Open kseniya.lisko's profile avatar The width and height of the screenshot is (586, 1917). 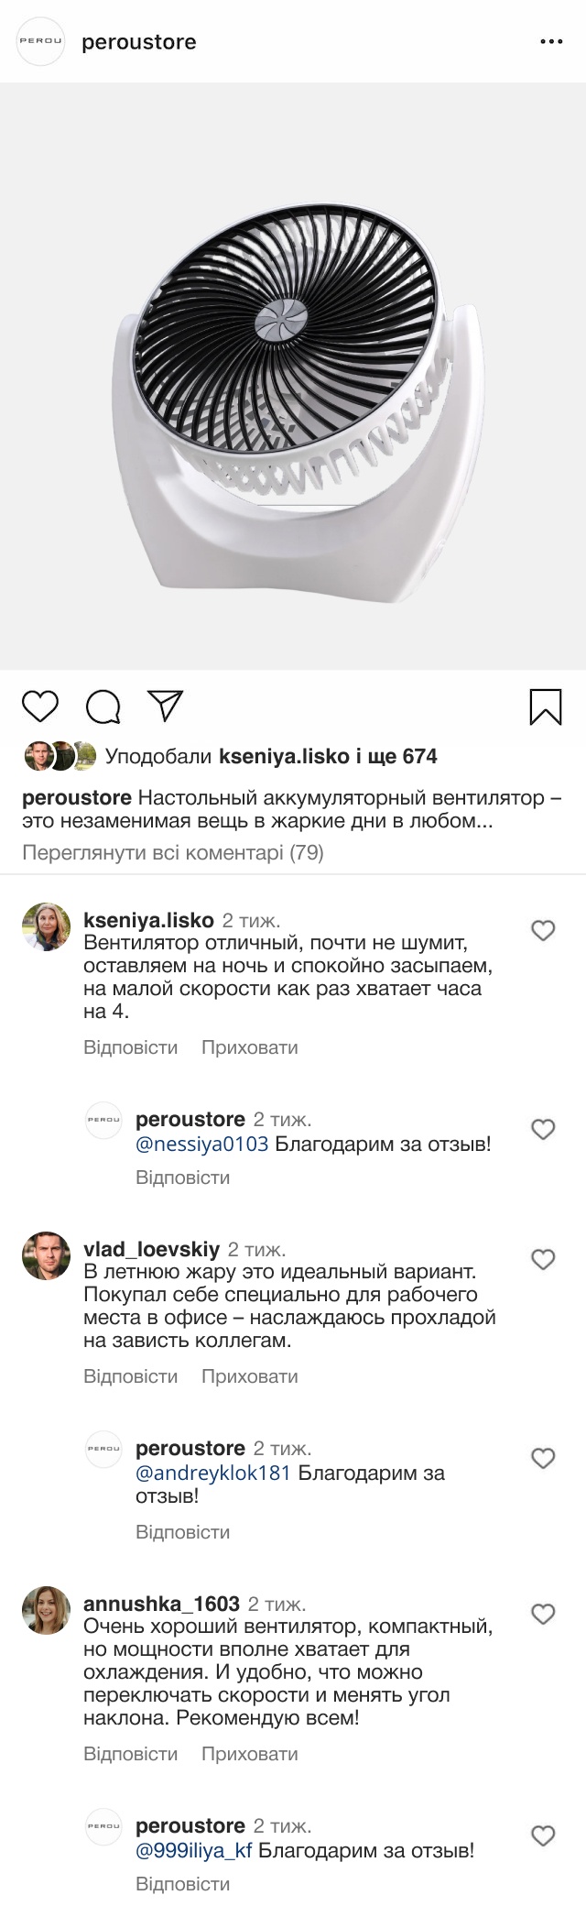[x=46, y=926]
